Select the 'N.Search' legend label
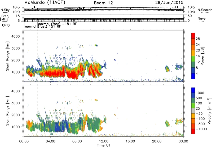Screen dimensions: 212x147 pyautogui.click(x=205, y=10)
